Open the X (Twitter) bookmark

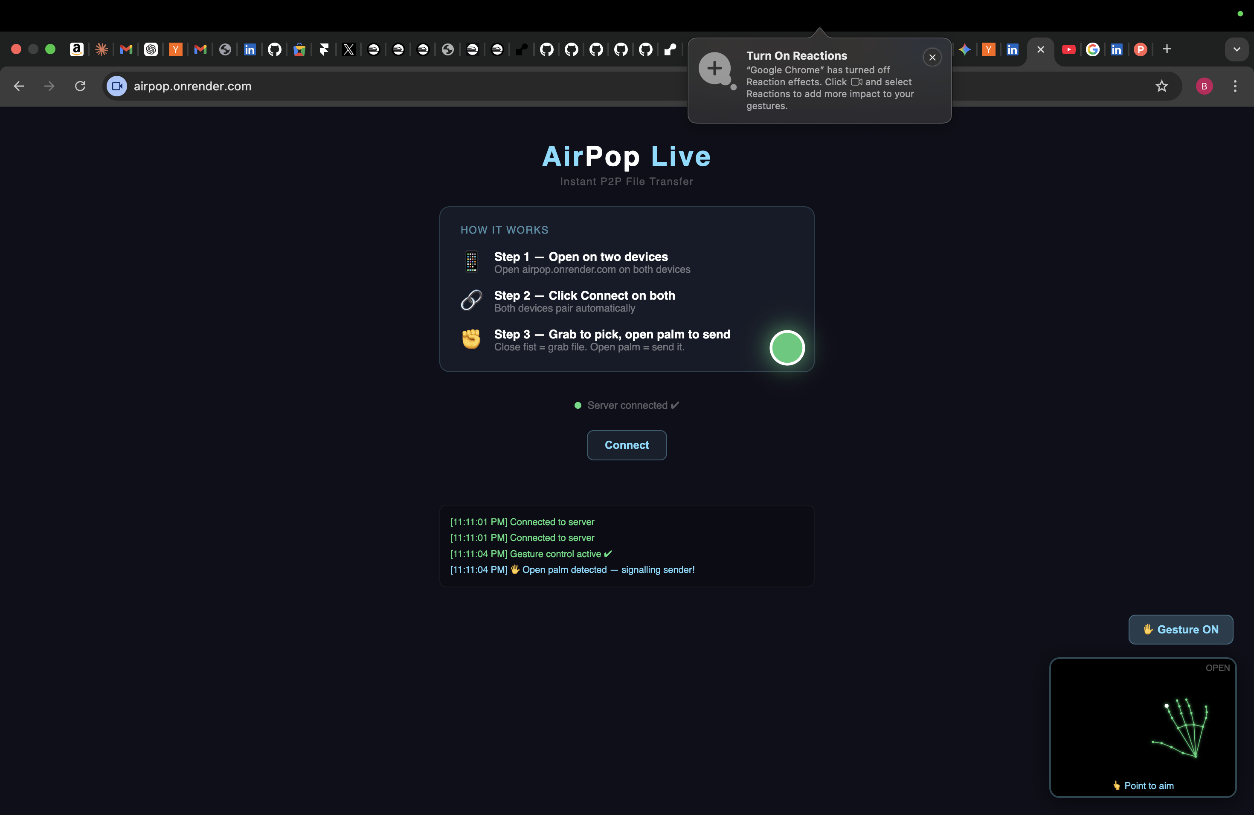click(x=348, y=49)
